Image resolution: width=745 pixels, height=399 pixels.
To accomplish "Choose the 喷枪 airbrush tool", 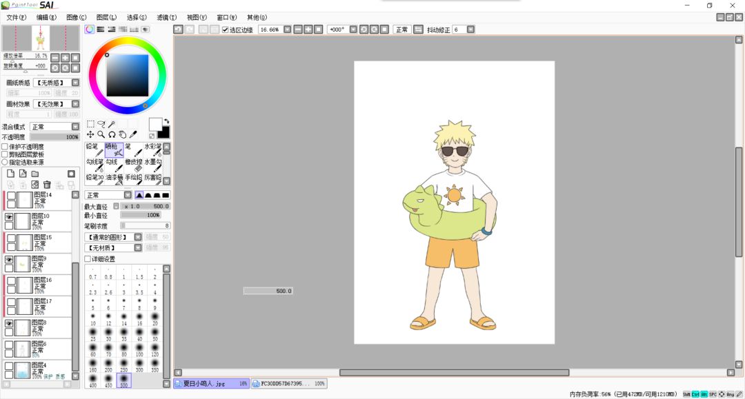I will (x=114, y=150).
